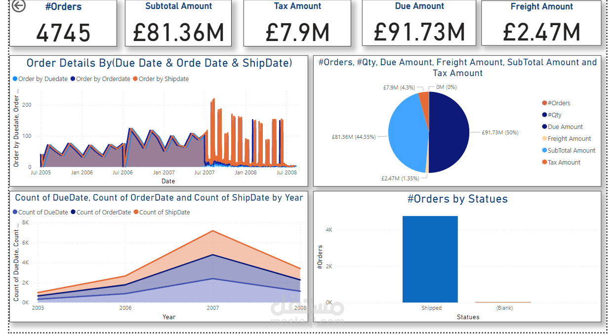Select the Tax Amount £7.9M card
This screenshot has width=615, height=335.
(297, 23)
